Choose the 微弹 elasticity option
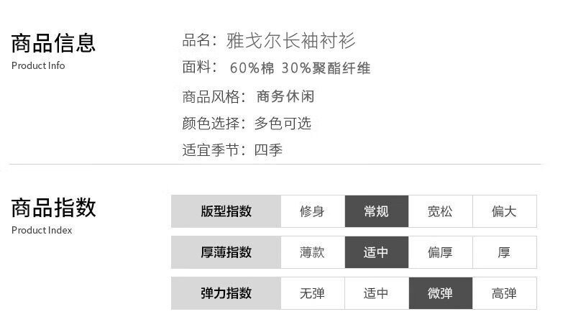 (441, 293)
